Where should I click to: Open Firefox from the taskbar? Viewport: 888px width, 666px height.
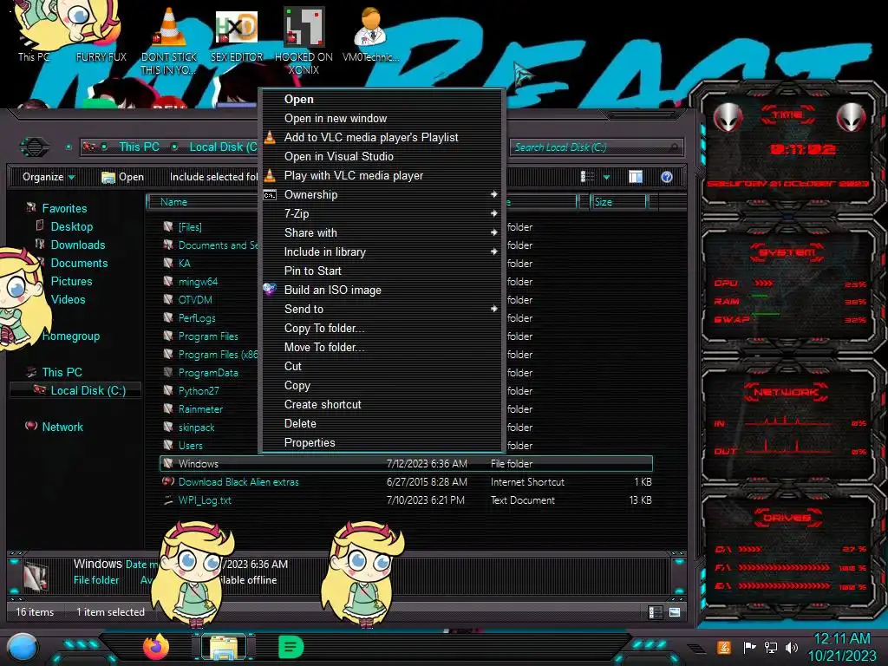[156, 647]
